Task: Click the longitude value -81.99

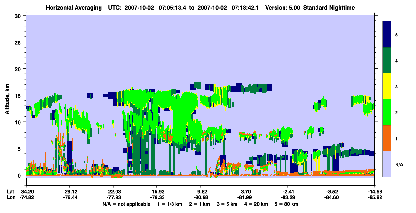Action: pyautogui.click(x=244, y=198)
